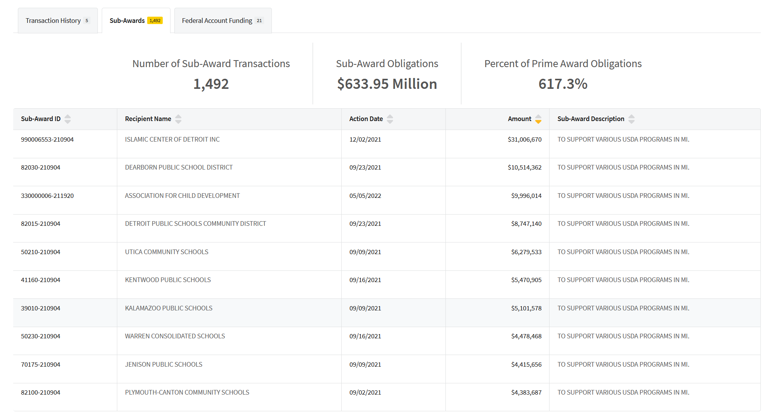Click the ISLAMIC CENTER OF DETROIT INC recipient
774x414 pixels.
172,139
